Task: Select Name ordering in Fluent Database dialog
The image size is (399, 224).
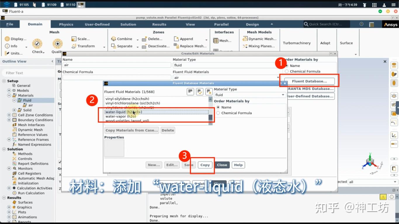Action: [x=218, y=107]
